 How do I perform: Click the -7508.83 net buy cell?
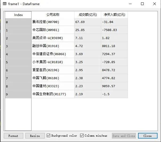114,30
